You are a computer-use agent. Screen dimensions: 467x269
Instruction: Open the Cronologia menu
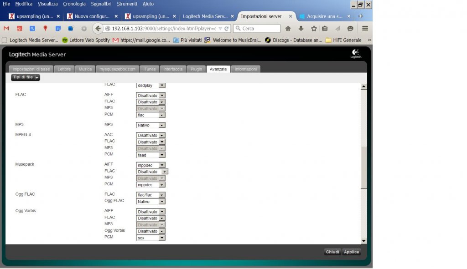pos(74,4)
